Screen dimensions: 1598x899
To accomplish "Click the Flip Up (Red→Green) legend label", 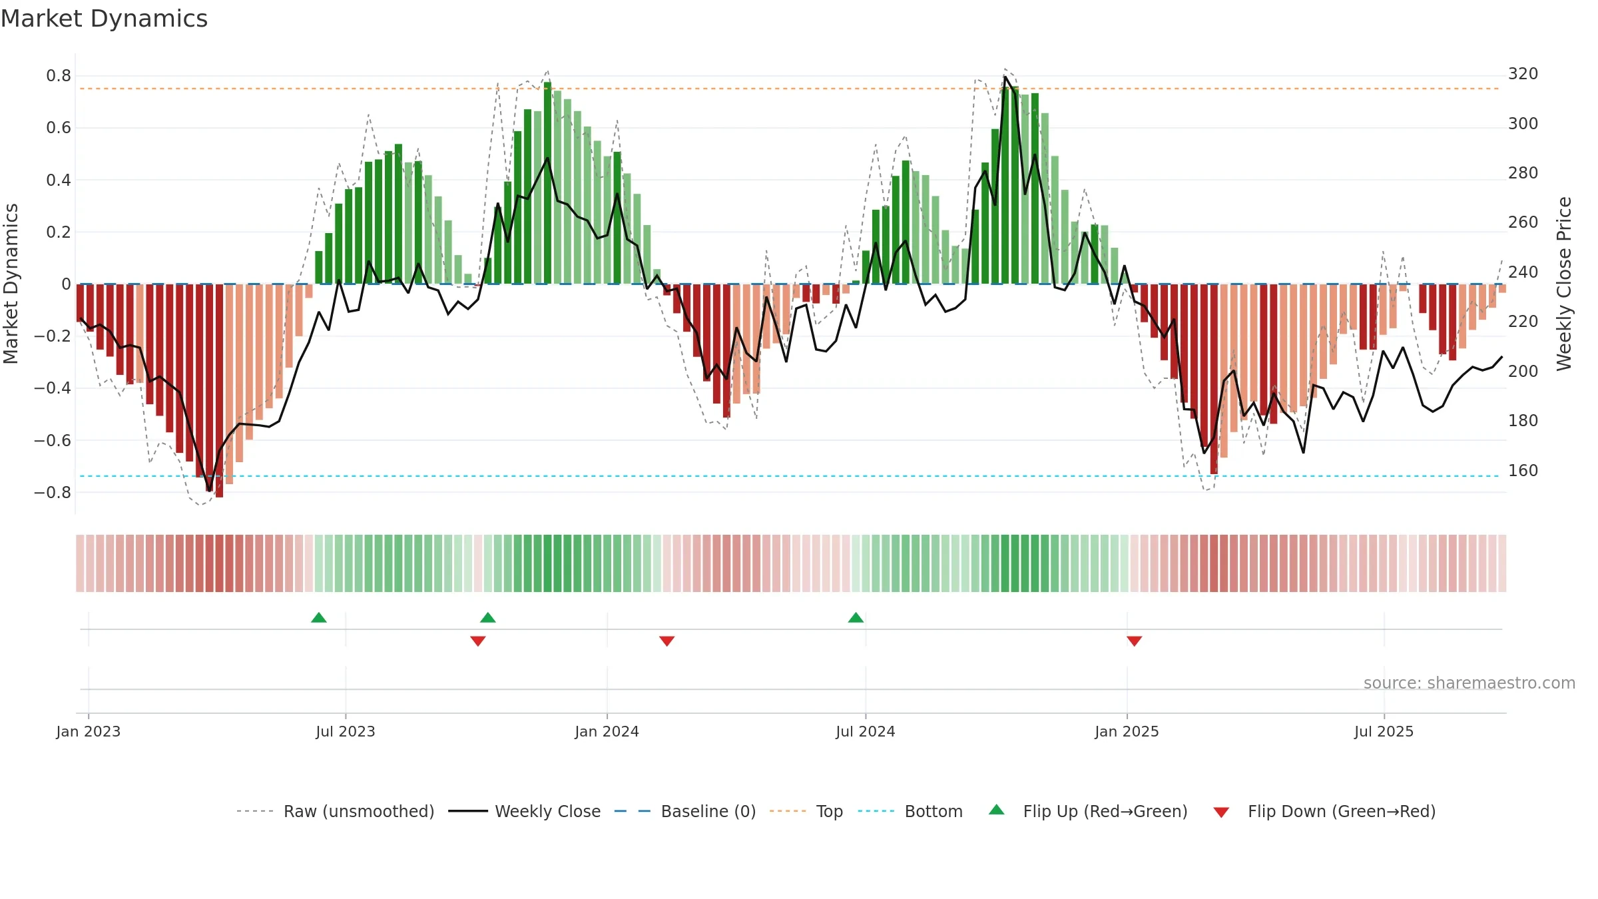I will click(1105, 811).
